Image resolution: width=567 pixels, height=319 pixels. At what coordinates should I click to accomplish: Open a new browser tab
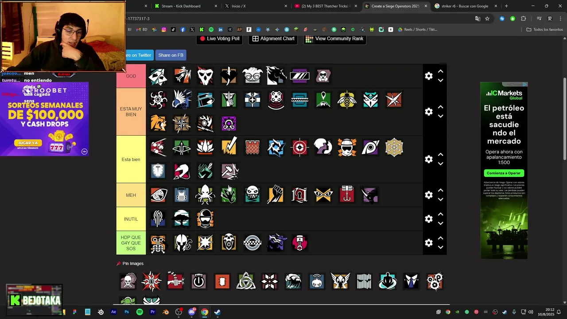506,6
